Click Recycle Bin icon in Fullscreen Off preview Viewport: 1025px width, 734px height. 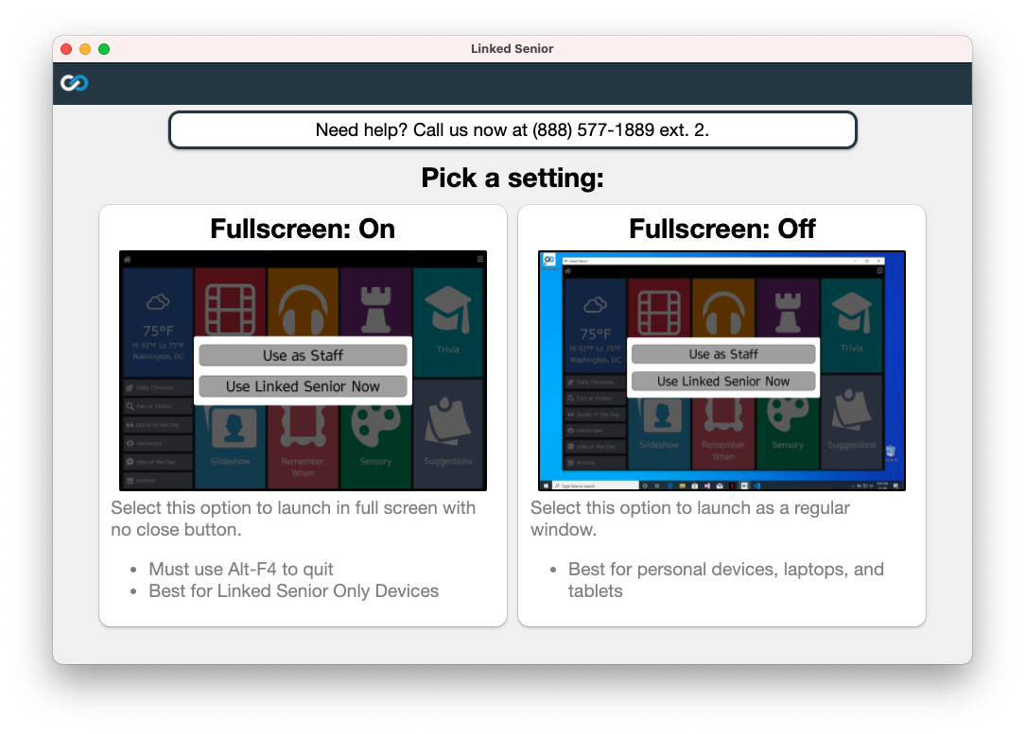892,452
